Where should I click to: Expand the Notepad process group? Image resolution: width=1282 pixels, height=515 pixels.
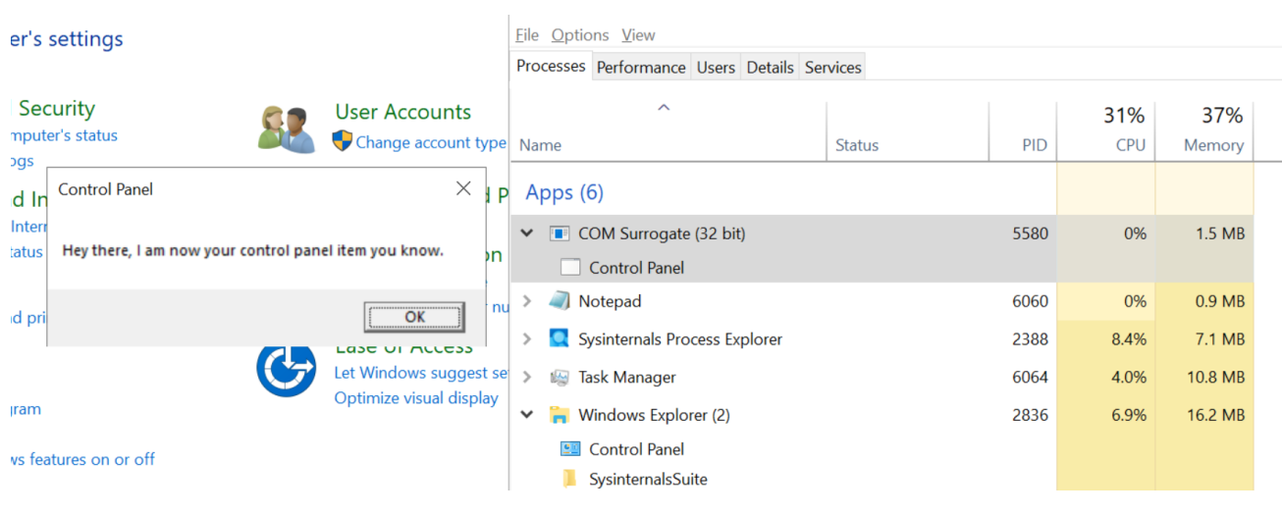click(x=527, y=301)
